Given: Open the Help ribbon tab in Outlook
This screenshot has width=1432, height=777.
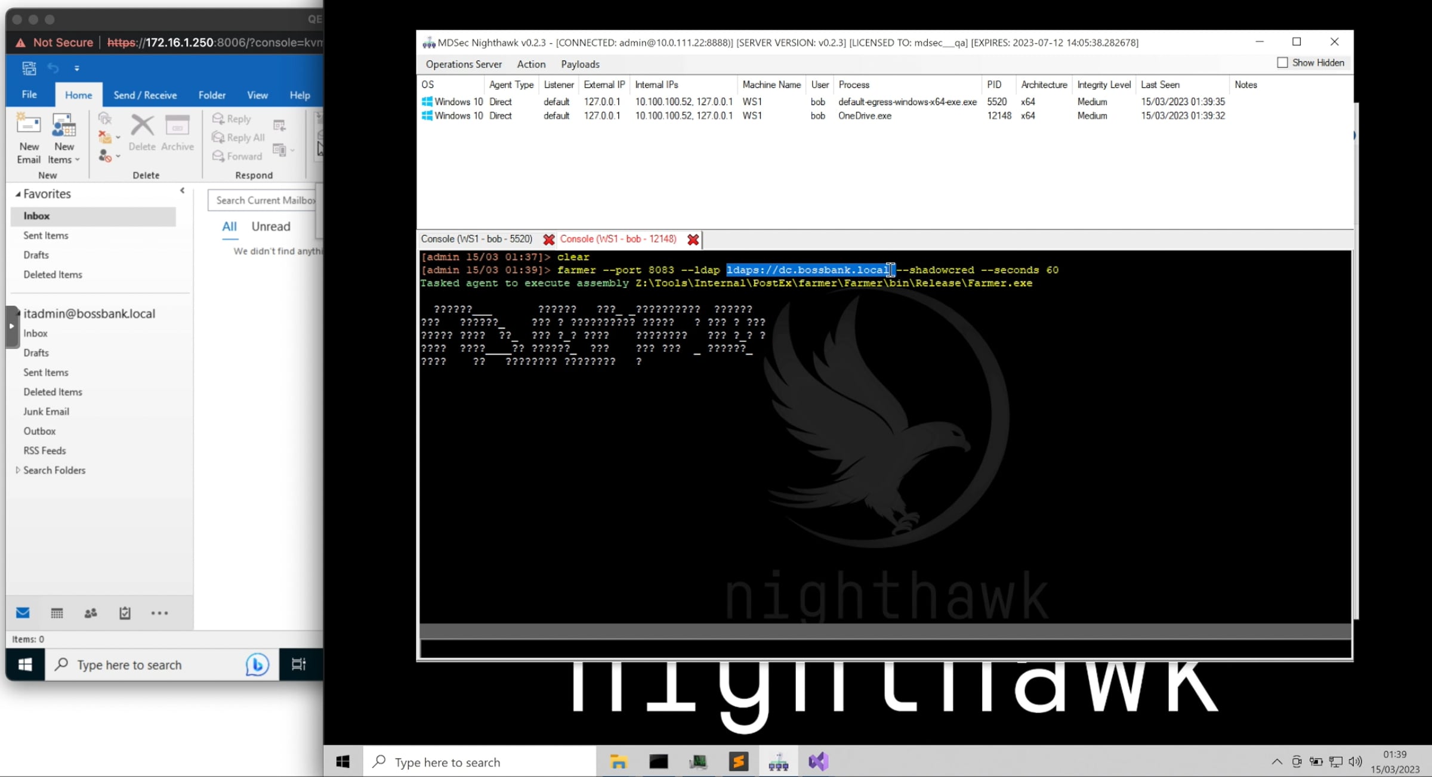Looking at the screenshot, I should click(x=300, y=95).
